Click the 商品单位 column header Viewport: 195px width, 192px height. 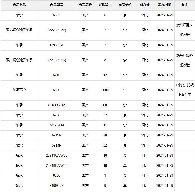coord(125,5)
